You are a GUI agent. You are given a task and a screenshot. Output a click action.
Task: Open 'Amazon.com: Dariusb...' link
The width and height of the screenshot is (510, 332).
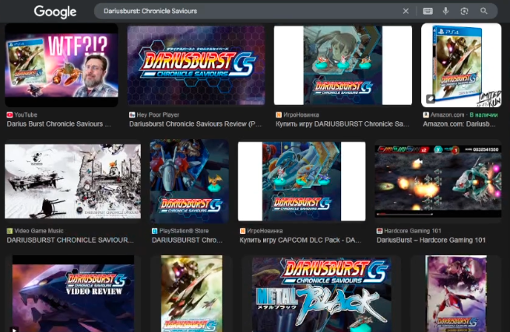click(459, 124)
